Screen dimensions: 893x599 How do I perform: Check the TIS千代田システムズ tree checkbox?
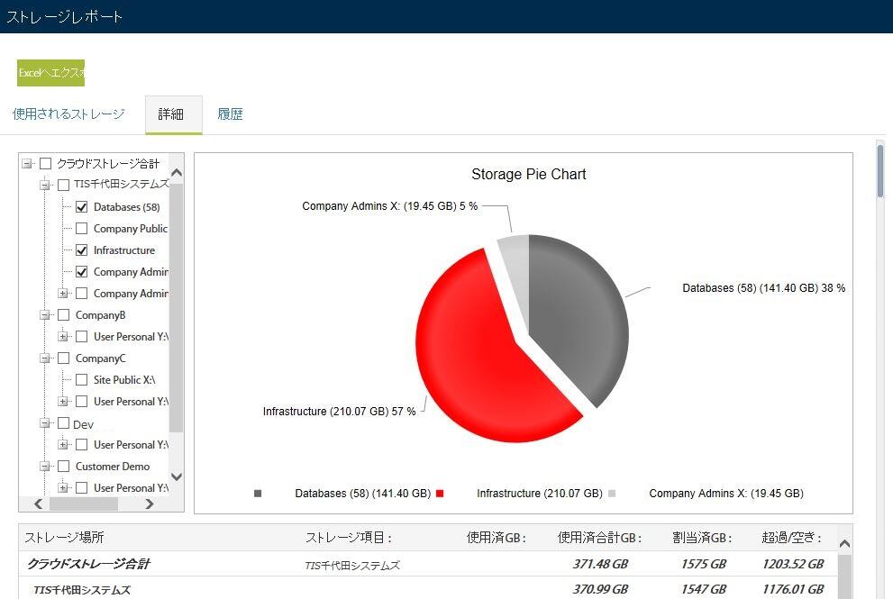(x=64, y=185)
